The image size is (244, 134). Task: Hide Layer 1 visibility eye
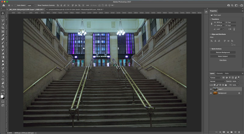(x=211, y=89)
